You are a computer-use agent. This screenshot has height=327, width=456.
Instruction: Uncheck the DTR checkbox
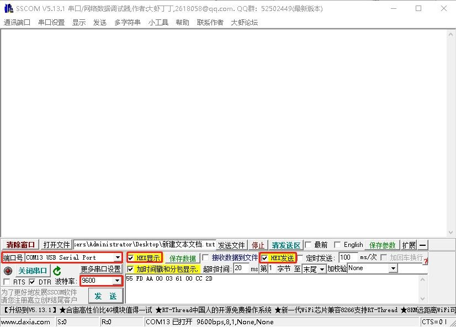pyautogui.click(x=32, y=282)
